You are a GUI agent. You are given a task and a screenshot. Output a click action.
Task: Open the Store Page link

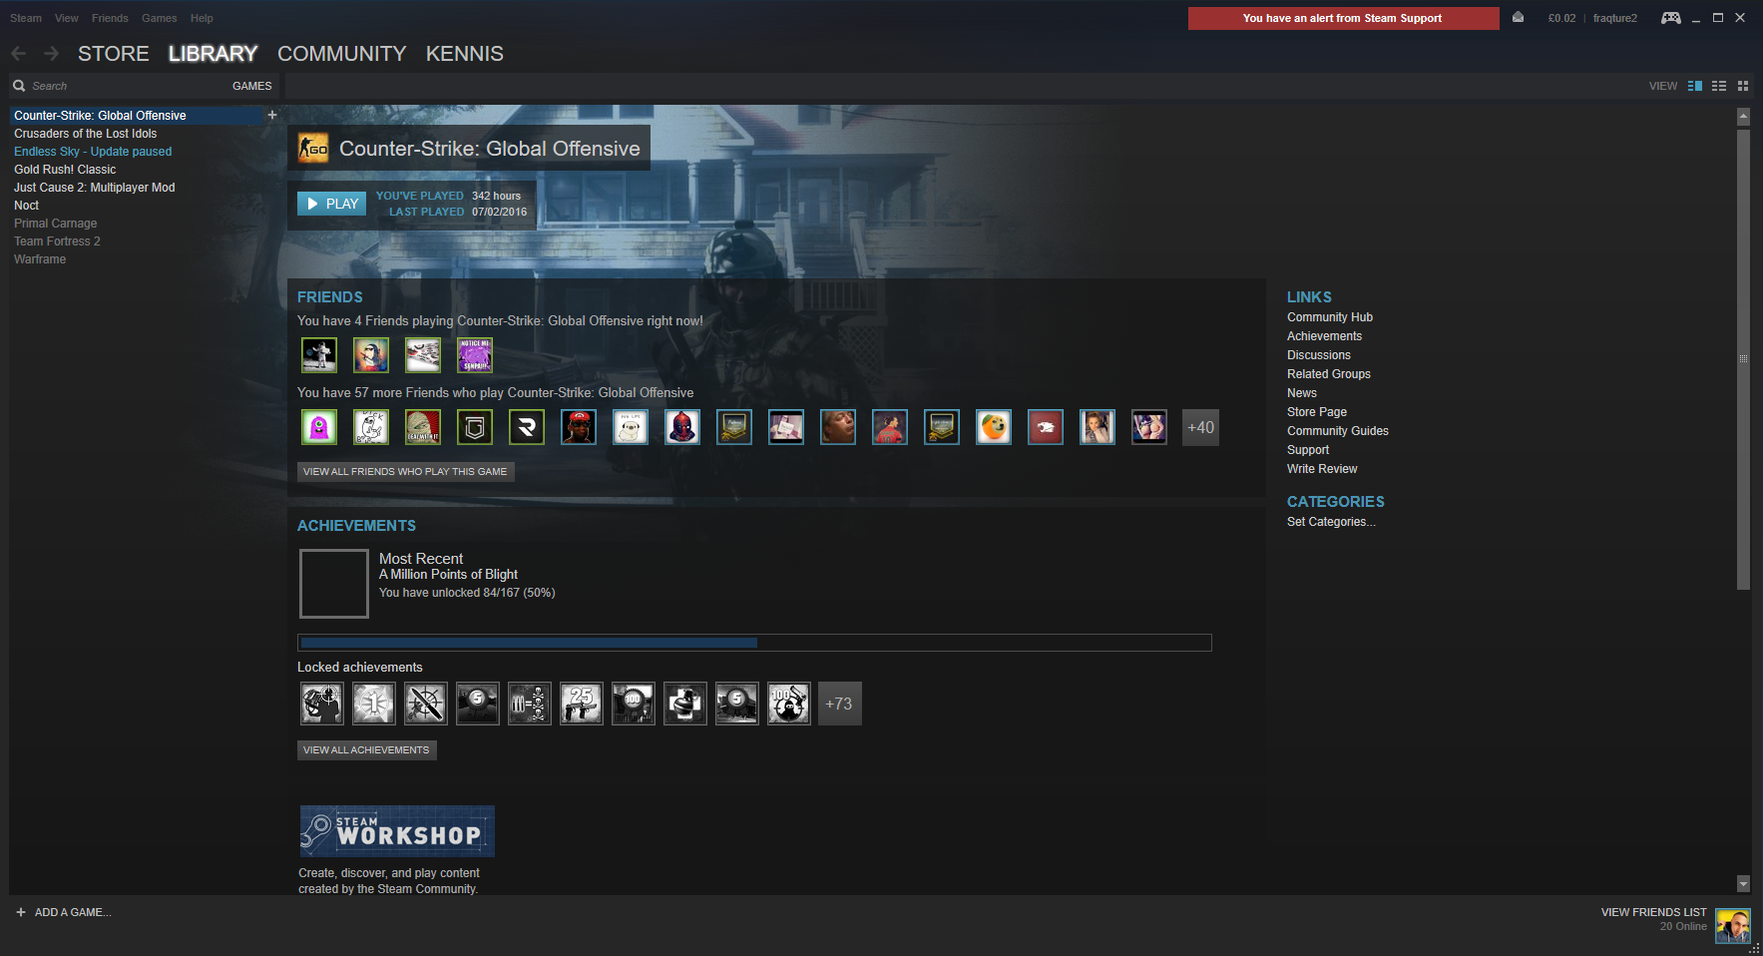[x=1317, y=412]
